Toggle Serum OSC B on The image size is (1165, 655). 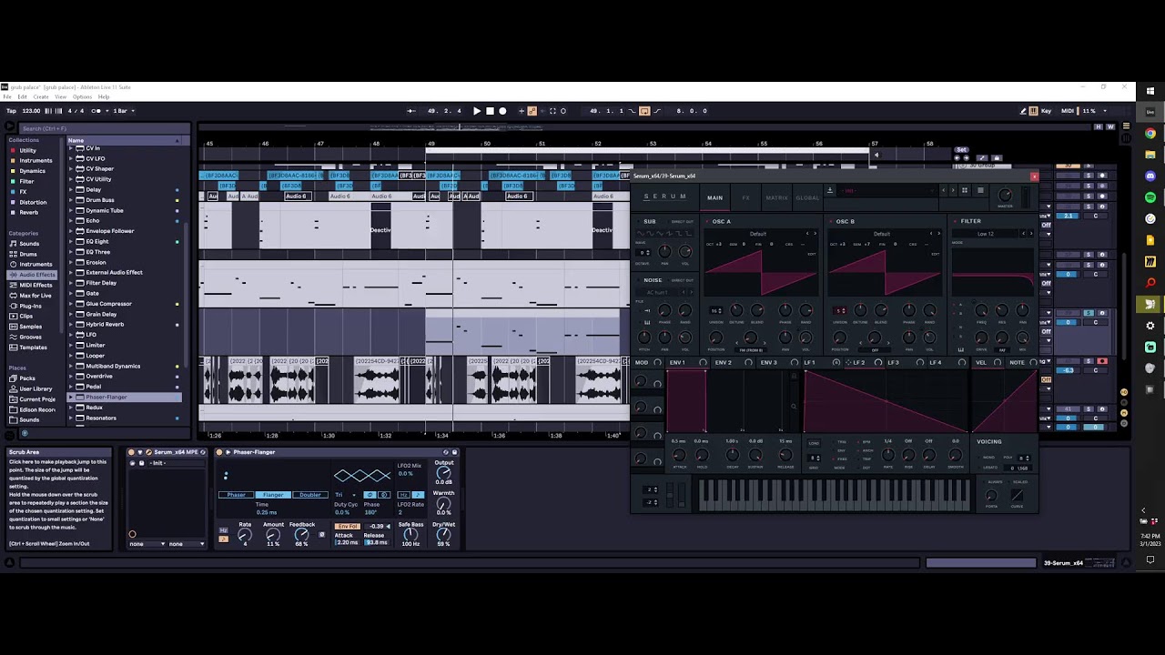(830, 221)
